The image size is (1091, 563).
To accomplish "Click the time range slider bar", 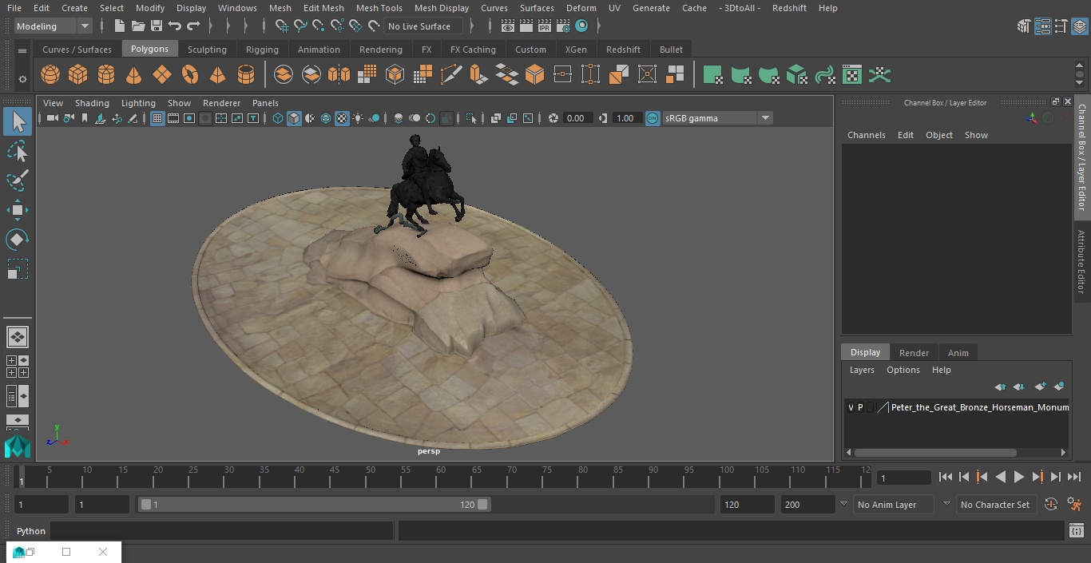I will [314, 505].
